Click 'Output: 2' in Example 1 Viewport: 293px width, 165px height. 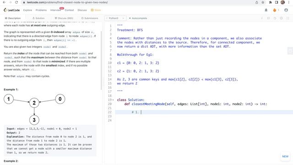click(x=13, y=132)
